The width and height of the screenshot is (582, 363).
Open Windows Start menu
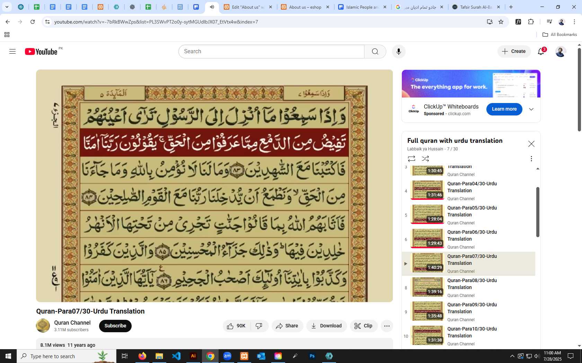click(x=8, y=356)
